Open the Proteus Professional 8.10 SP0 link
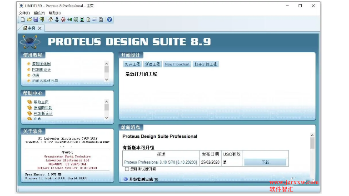The image size is (349, 196). [160, 162]
